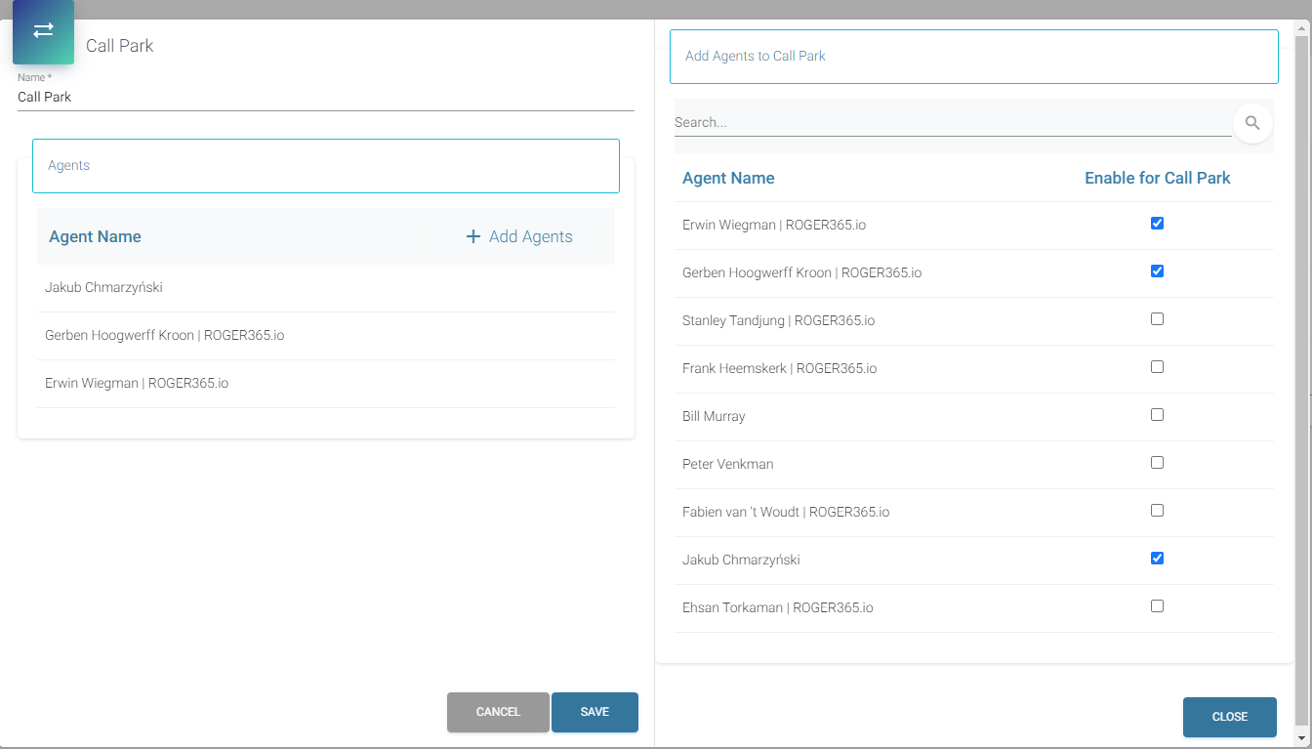This screenshot has height=749, width=1312.
Task: Click the SAVE button
Action: click(x=594, y=712)
